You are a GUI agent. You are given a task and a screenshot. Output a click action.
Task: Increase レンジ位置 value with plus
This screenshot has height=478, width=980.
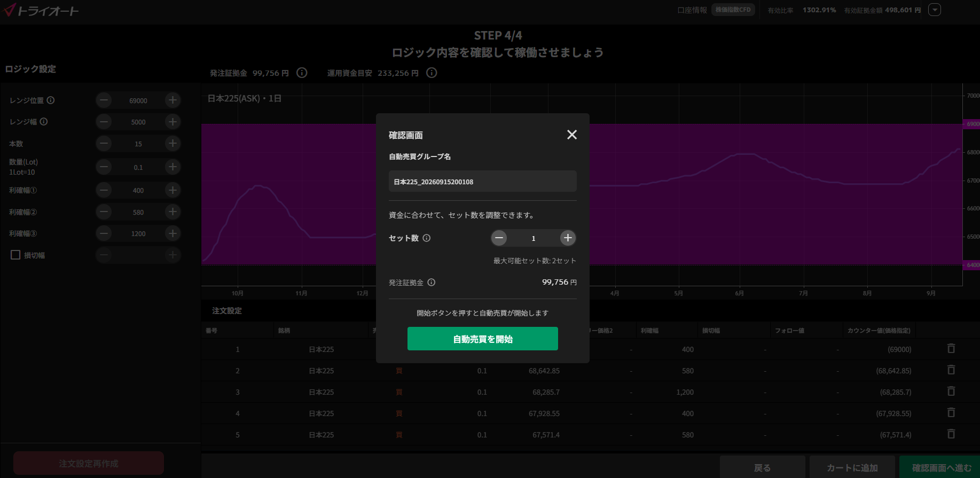coord(173,100)
